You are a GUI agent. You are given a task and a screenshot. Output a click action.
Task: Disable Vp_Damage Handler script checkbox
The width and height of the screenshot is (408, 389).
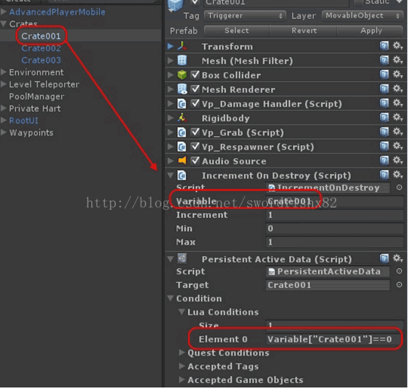coord(195,103)
